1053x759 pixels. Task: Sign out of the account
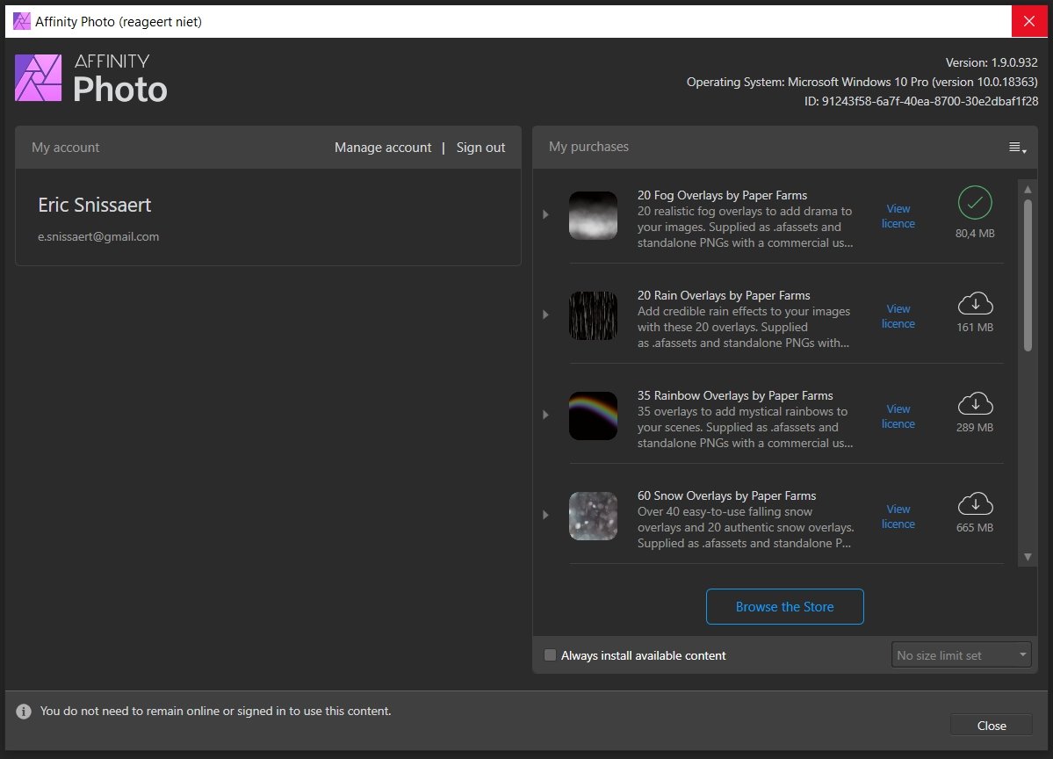(481, 148)
